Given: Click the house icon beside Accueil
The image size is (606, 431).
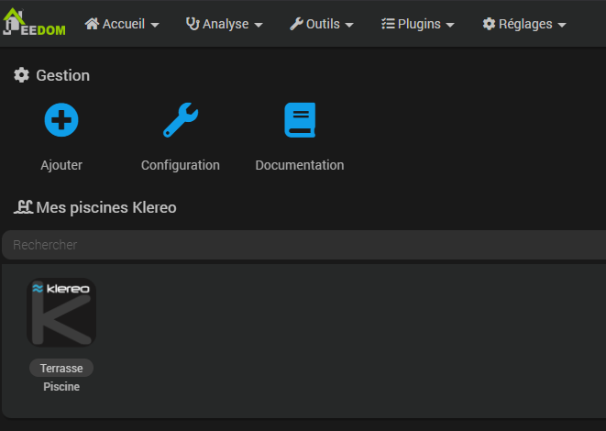Looking at the screenshot, I should click(x=92, y=24).
